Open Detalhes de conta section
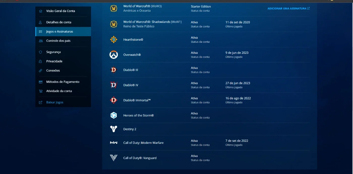 pos(59,22)
